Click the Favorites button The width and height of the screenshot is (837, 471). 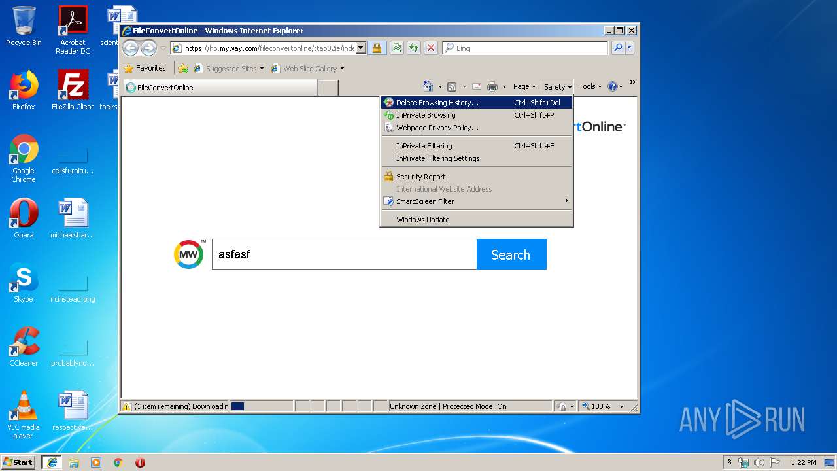click(145, 68)
